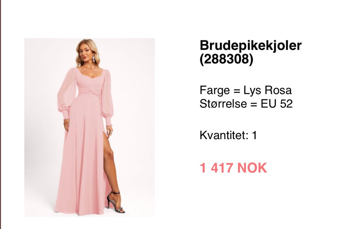
Task: Click the Brudepikekjoler product title
Action: [x=250, y=45]
